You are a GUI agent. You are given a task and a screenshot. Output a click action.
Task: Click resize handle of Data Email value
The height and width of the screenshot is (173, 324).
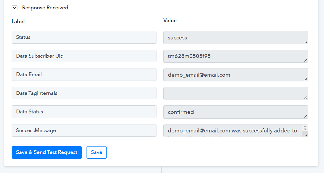306,79
